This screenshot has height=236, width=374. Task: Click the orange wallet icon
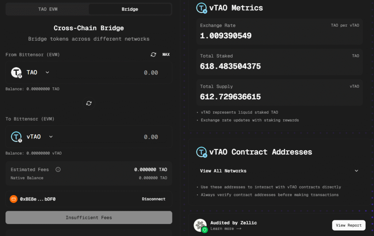pos(14,199)
